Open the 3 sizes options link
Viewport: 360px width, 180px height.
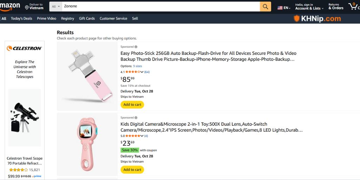pyautogui.click(x=137, y=66)
